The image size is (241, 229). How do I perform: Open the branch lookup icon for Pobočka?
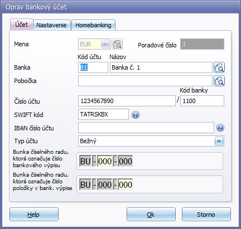(219, 81)
